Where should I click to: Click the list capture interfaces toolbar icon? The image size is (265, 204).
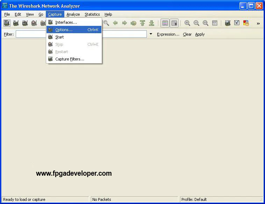point(7,23)
